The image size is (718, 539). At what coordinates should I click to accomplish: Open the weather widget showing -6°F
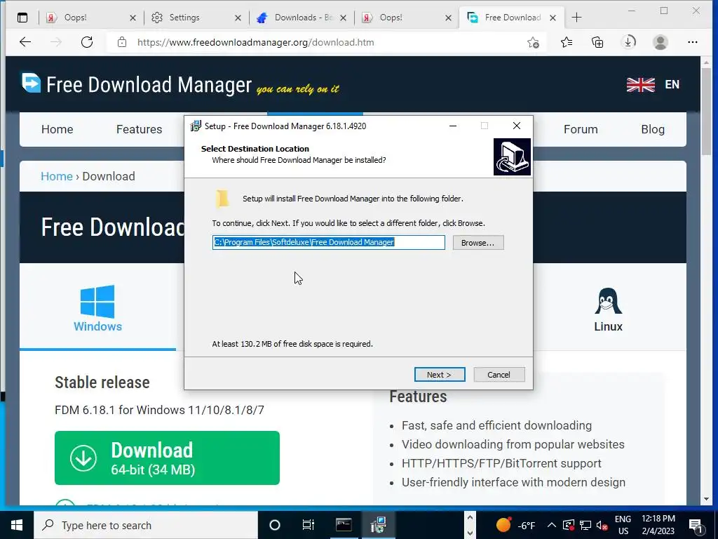tap(516, 525)
